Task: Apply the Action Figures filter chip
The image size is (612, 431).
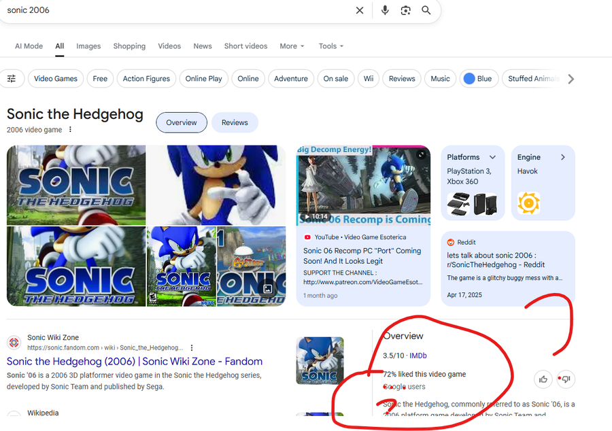Action: [x=146, y=79]
